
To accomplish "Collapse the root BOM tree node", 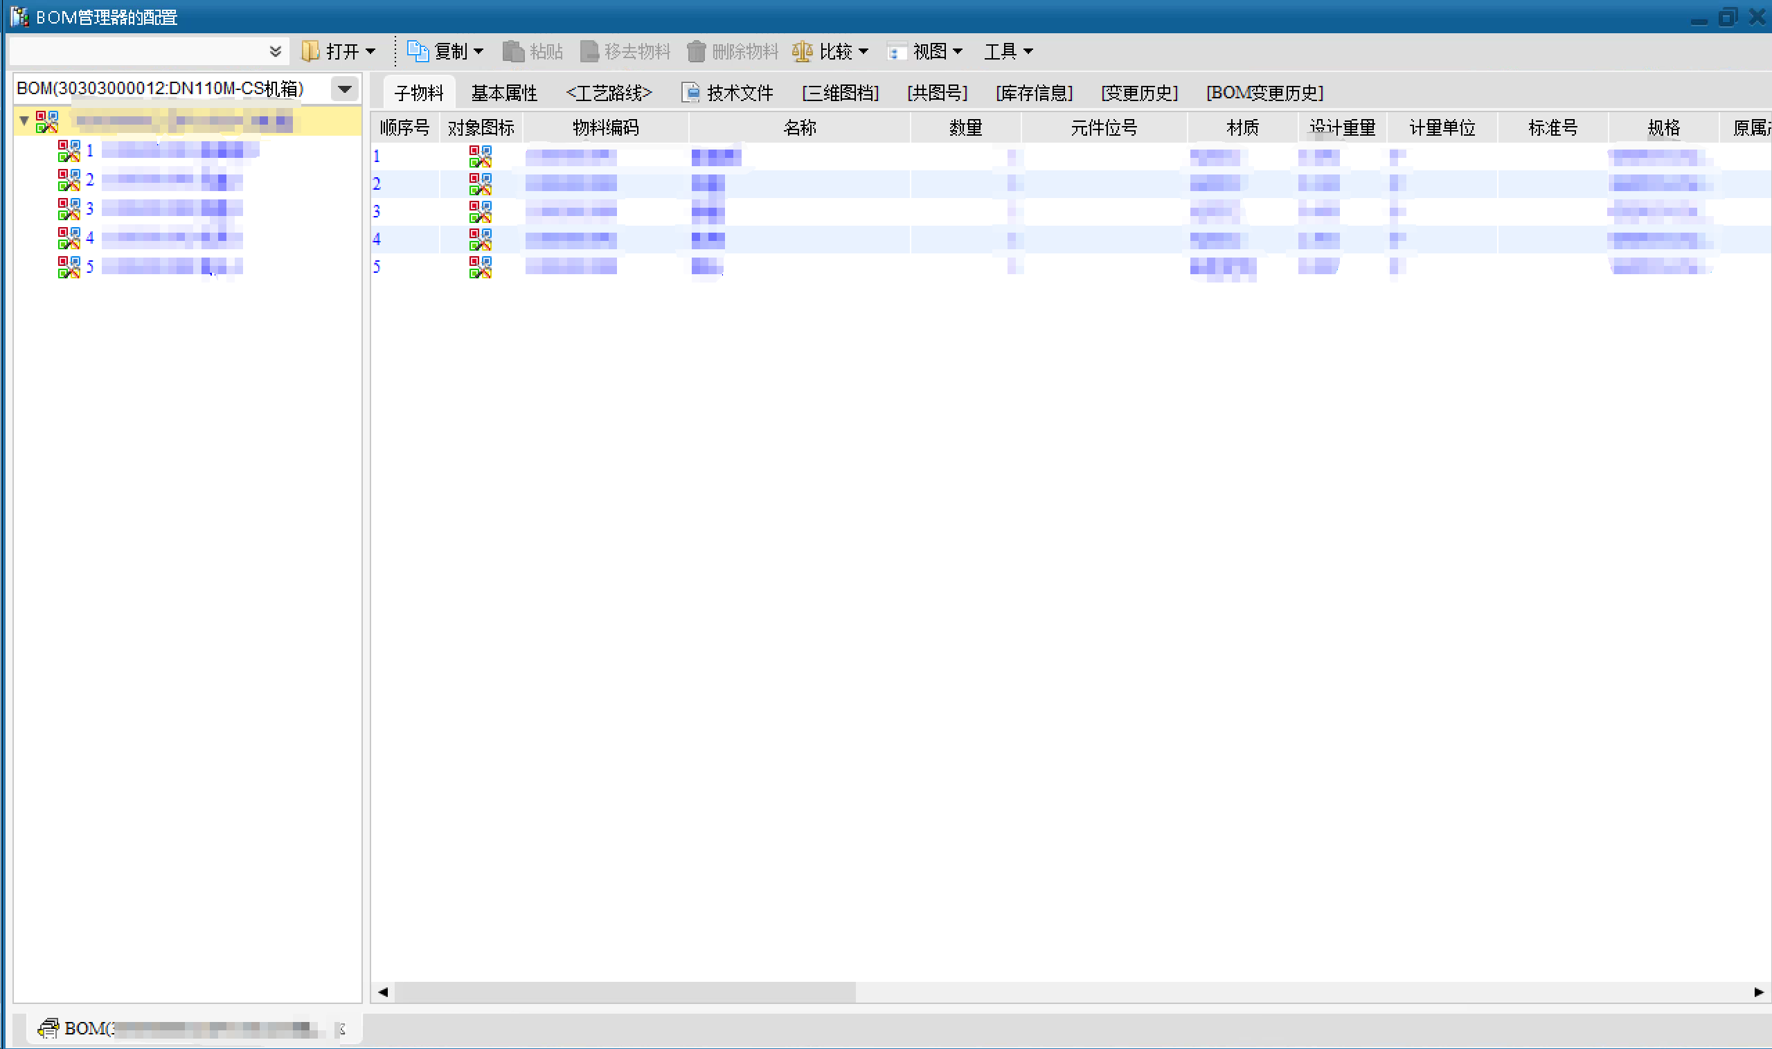I will (x=24, y=121).
